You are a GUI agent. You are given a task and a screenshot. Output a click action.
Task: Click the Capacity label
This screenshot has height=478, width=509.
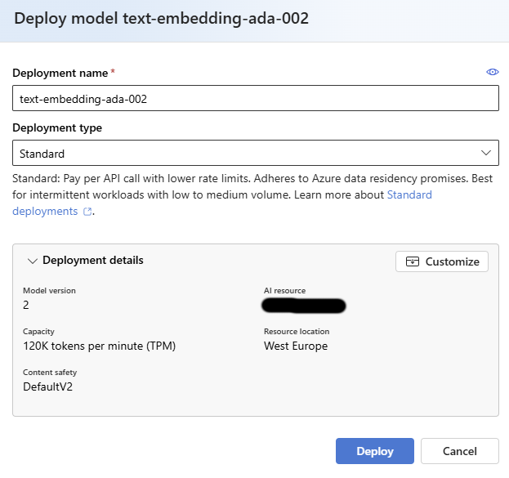38,332
